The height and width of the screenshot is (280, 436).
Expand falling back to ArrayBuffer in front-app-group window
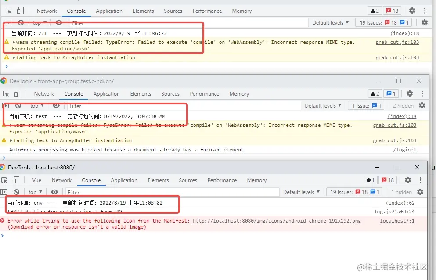[x=11, y=141]
